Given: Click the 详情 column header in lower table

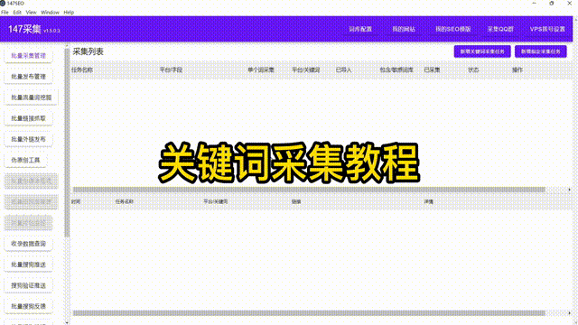Looking at the screenshot, I should click(429, 202).
